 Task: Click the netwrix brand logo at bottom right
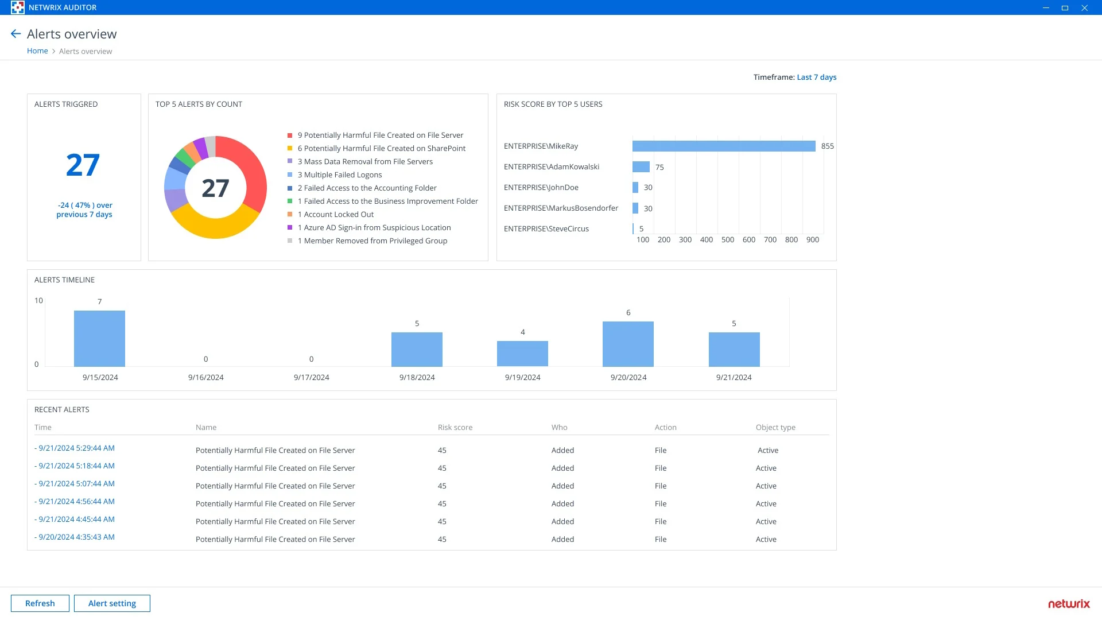coord(1069,603)
